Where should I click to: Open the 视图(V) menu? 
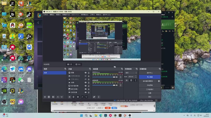58,15
